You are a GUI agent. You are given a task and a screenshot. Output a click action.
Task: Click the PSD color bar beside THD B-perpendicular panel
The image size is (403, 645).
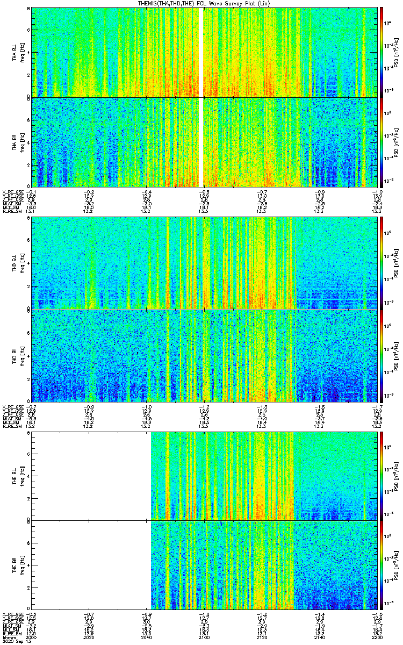[x=382, y=263]
